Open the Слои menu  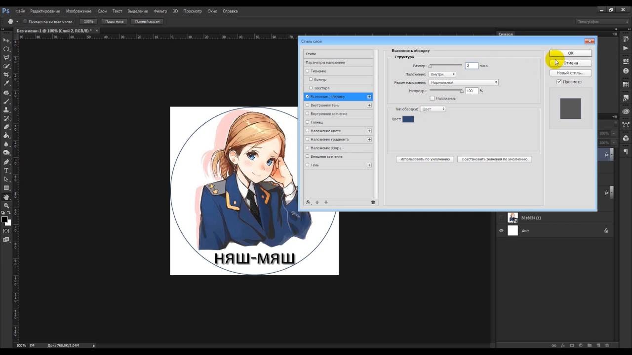[x=102, y=11]
